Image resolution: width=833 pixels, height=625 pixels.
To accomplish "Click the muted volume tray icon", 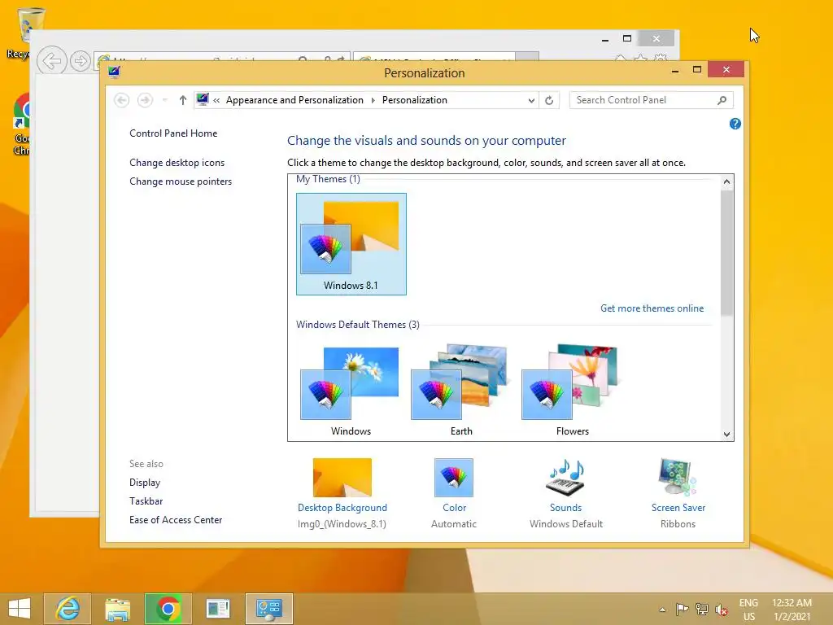I will tap(722, 609).
